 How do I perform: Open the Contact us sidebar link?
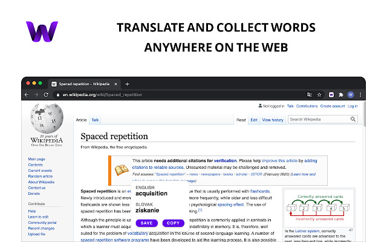(x=37, y=188)
